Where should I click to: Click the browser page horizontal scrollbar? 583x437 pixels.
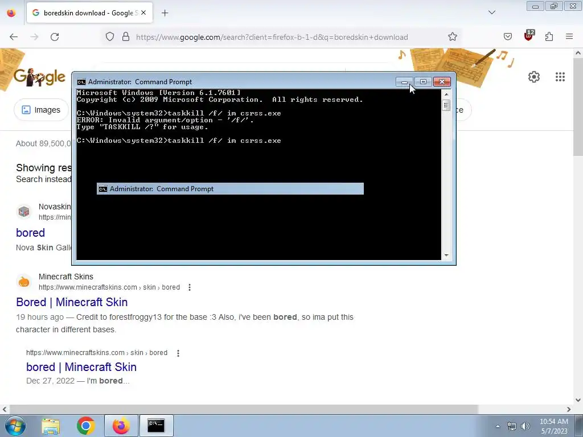243,409
